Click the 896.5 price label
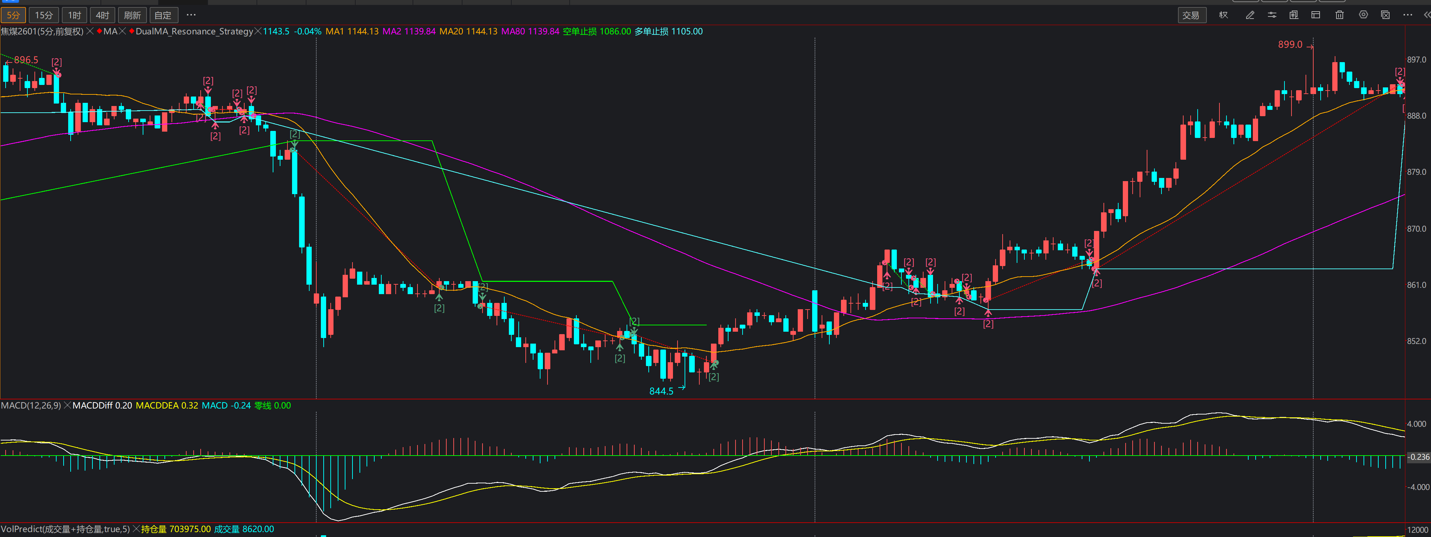The width and height of the screenshot is (1431, 537). click(x=26, y=60)
